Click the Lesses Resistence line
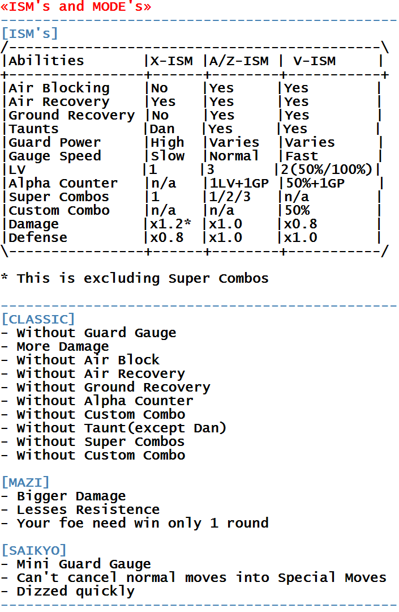The height and width of the screenshot is (612, 399). pos(80,510)
